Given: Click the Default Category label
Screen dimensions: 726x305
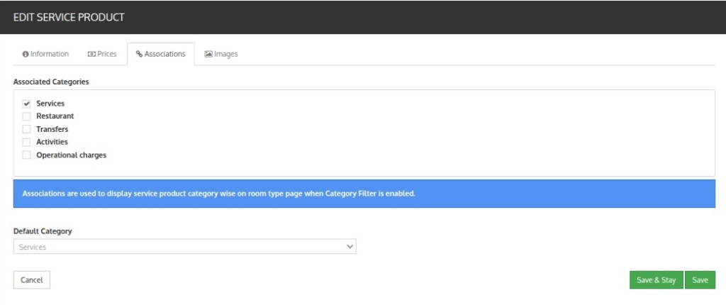Looking at the screenshot, I should [43, 231].
